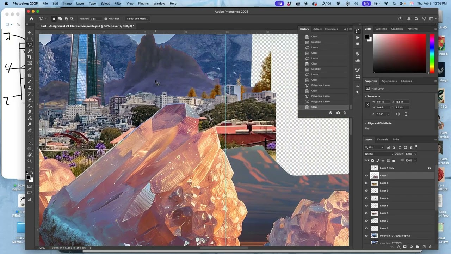Open workspace switcher dropdown

point(432,19)
